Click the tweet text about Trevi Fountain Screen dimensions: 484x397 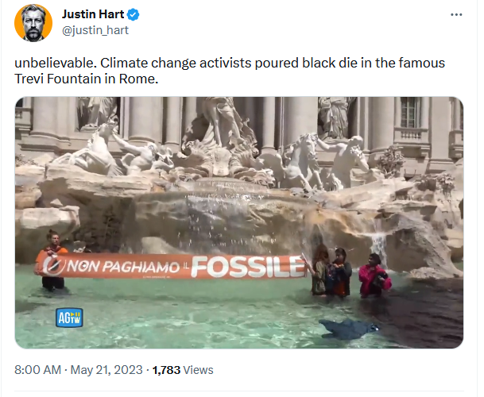point(230,71)
